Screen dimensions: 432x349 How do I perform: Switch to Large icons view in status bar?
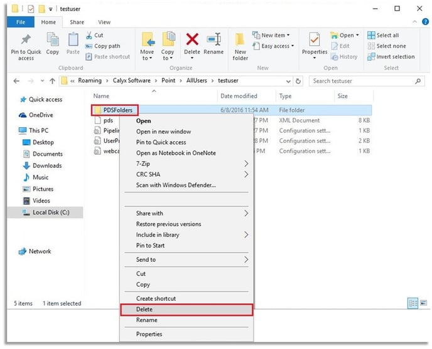[423, 303]
